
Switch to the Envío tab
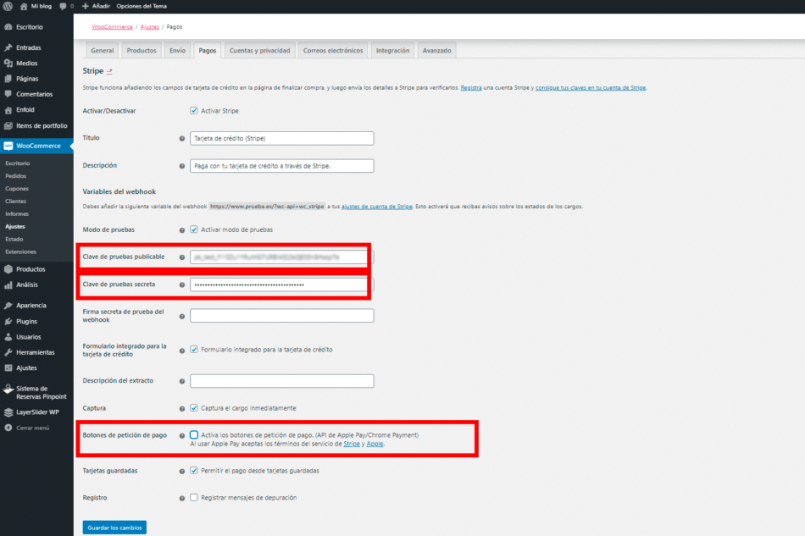coord(180,50)
